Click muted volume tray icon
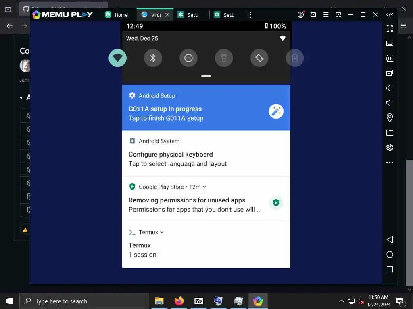The width and height of the screenshot is (413, 309). 361,301
